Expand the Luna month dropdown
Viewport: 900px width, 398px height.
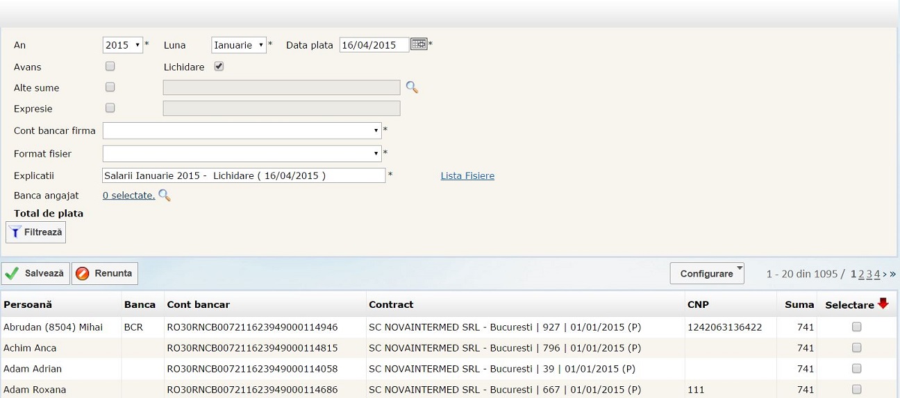pyautogui.click(x=238, y=45)
